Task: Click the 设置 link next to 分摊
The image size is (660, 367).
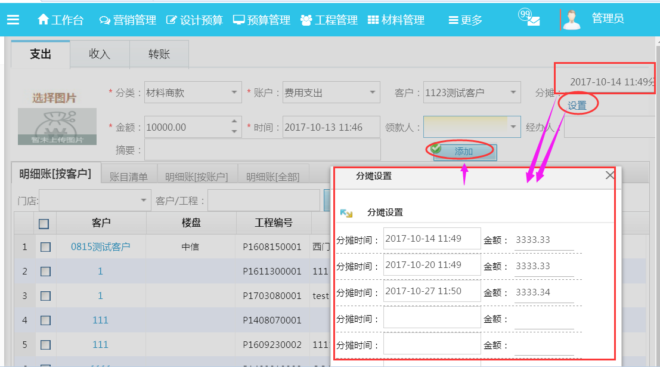Action: click(x=577, y=106)
